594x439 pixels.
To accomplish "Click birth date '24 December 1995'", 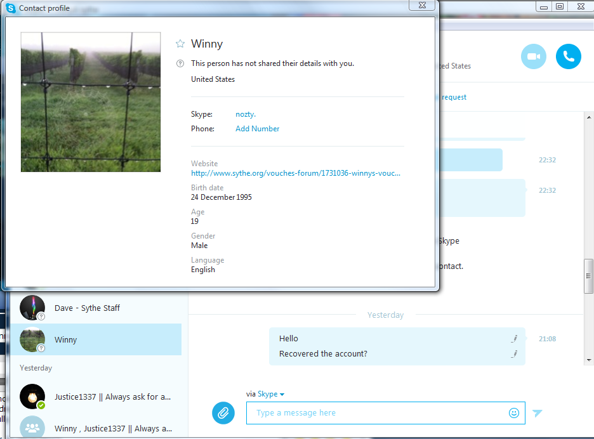I will [221, 197].
